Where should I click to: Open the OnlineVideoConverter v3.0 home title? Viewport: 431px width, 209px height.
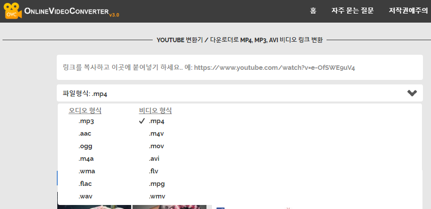point(71,12)
